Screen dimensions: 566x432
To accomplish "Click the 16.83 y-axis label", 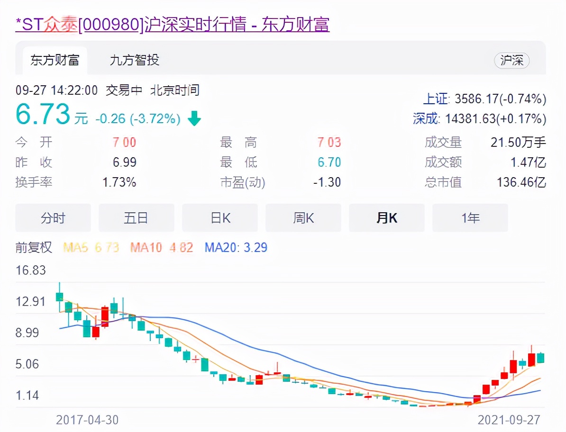I will point(31,270).
